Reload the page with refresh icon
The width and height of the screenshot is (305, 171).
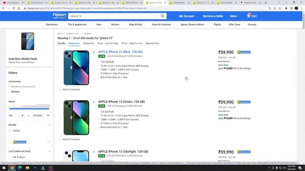pos(14,9)
